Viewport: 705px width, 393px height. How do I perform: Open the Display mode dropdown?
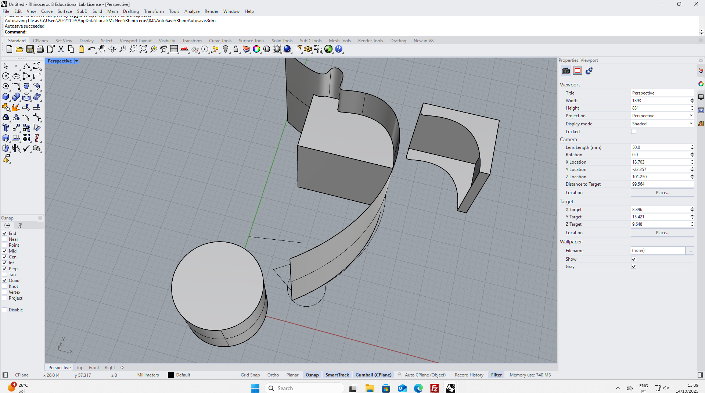(662, 124)
